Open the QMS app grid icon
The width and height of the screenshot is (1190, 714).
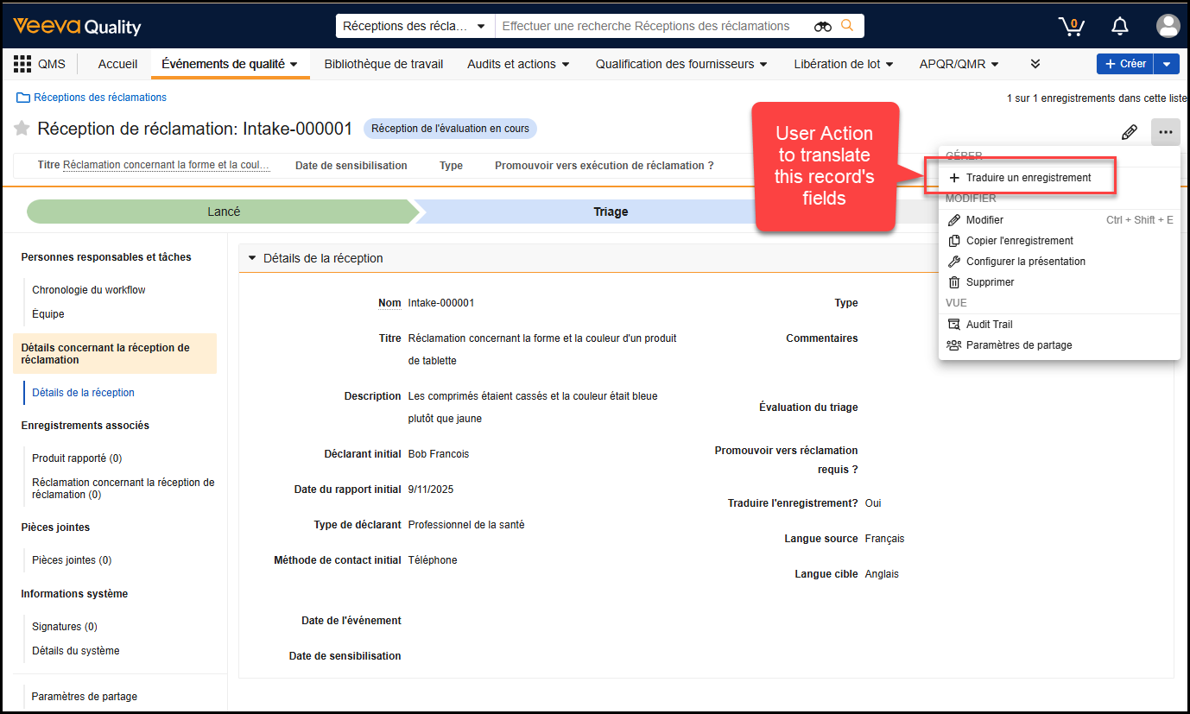[x=22, y=64]
